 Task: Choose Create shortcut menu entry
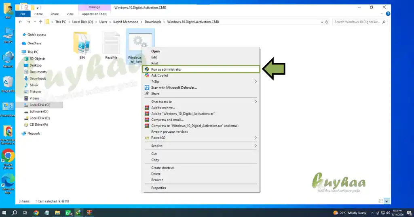(201, 168)
